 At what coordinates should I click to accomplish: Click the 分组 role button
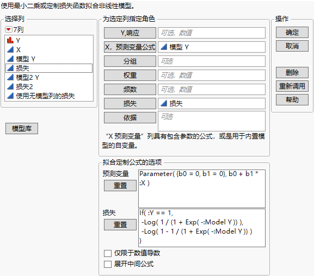tap(130, 61)
